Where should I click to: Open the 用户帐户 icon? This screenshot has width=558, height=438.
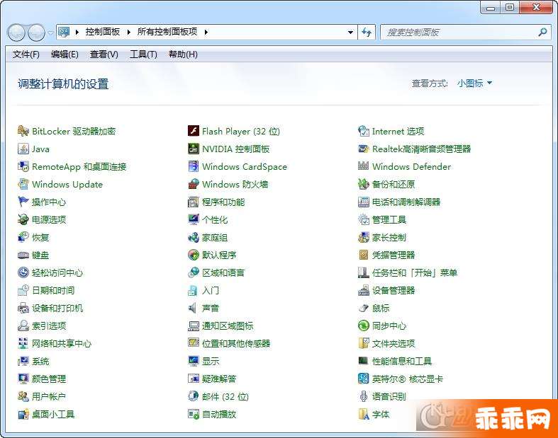[x=23, y=396]
